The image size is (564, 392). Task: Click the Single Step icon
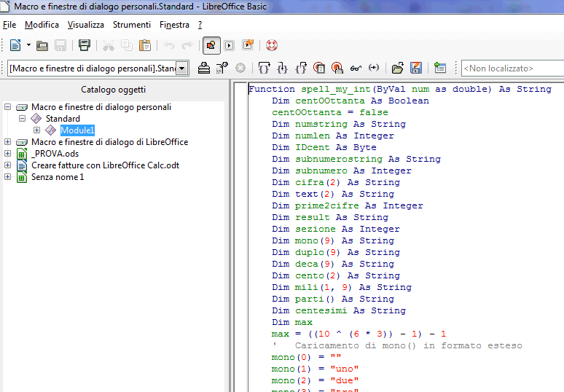tap(282, 68)
